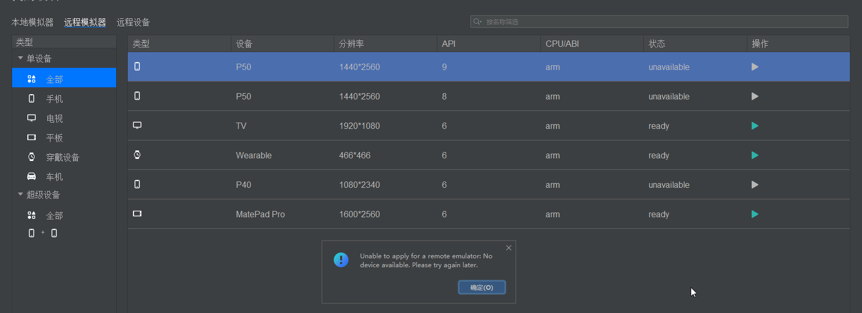Sort by CPU/ABI column header

click(592, 44)
